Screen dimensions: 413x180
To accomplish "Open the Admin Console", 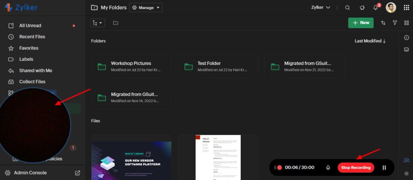I will tap(30, 173).
